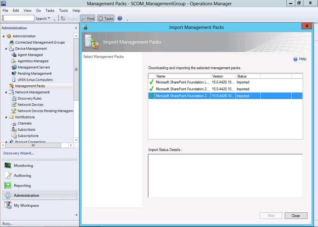
Task: Open the Tasks menu
Action: coord(50,11)
